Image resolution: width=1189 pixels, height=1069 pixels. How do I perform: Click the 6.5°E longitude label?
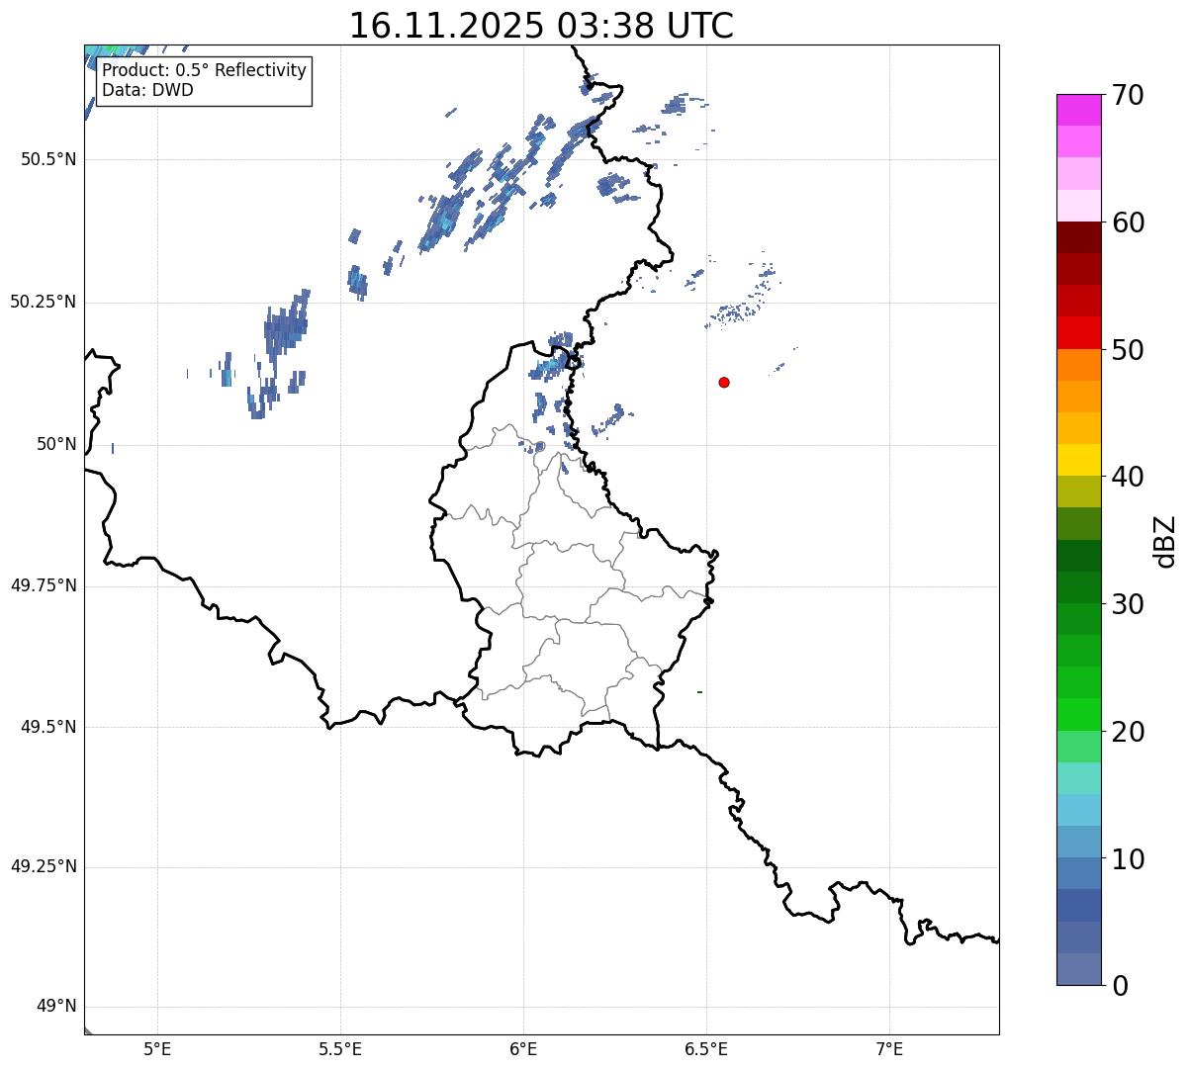[x=706, y=1049]
